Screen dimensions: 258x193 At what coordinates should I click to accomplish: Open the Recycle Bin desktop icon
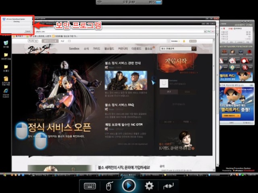point(6,44)
